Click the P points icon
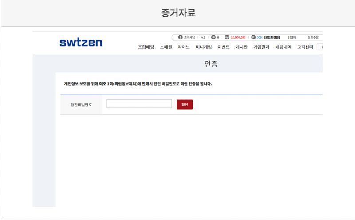The height and width of the screenshot is (220, 355). coord(253,37)
